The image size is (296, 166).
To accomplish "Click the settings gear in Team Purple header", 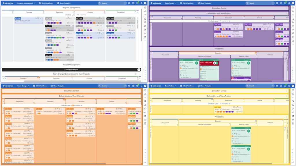I will click(x=277, y=3).
